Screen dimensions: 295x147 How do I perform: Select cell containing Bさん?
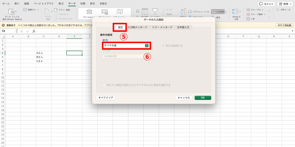point(44,57)
